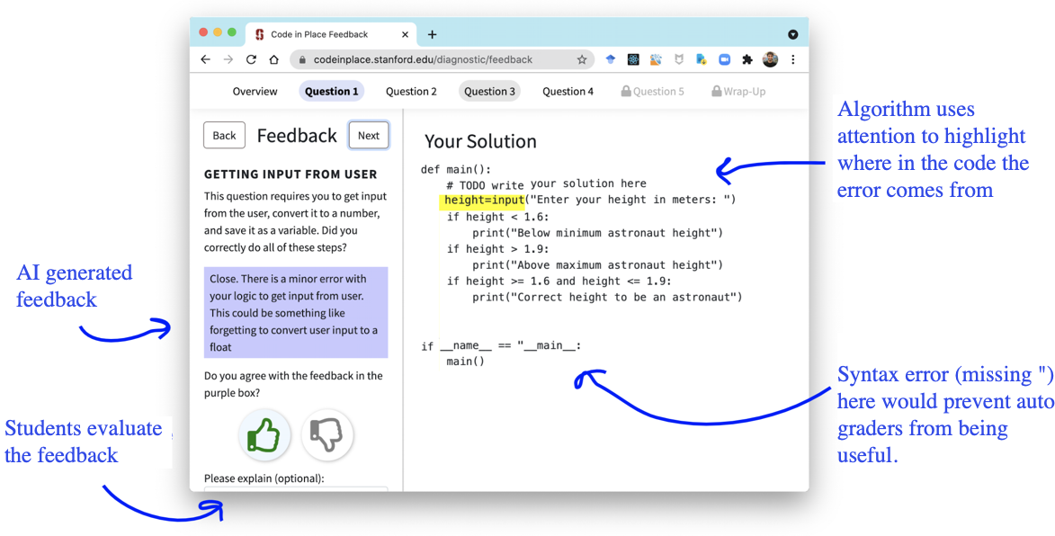Viewport: 1055px width, 536px height.
Task: Open the Chrome profile avatar
Action: pyautogui.click(x=770, y=59)
